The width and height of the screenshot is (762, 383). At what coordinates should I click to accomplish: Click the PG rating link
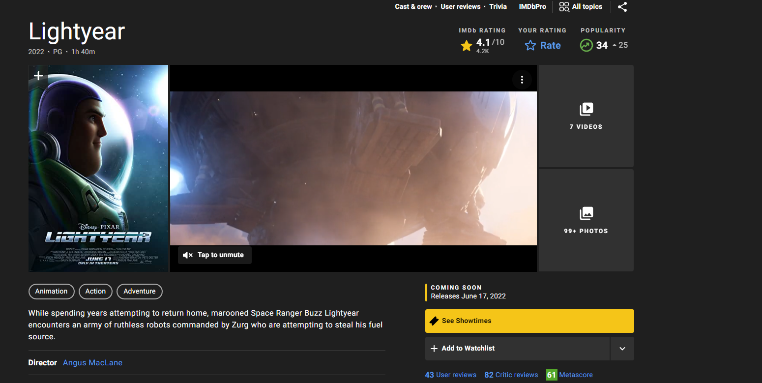tap(58, 52)
